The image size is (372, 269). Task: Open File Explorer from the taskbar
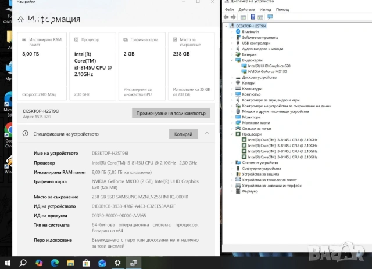(70, 263)
